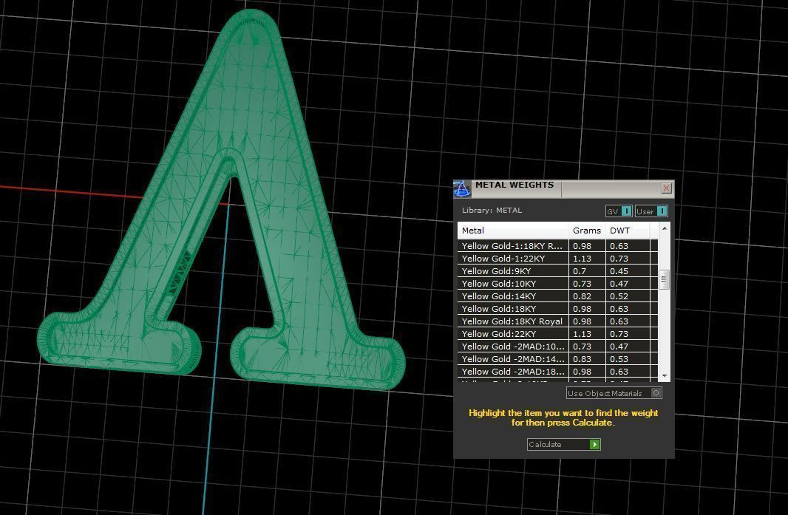Select Yellow Gold-1:18KY R... row
788x515 pixels.
tap(557, 246)
